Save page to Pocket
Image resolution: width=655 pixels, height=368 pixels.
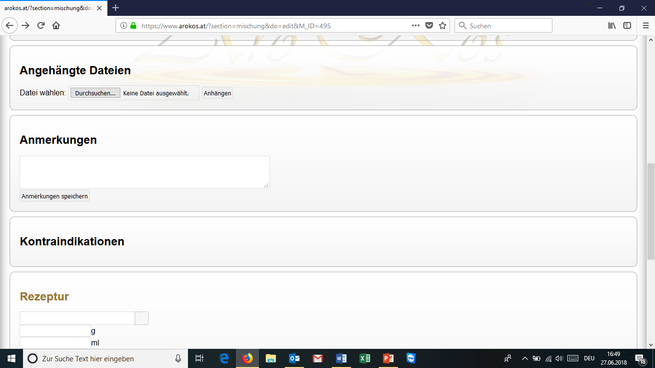(x=430, y=25)
